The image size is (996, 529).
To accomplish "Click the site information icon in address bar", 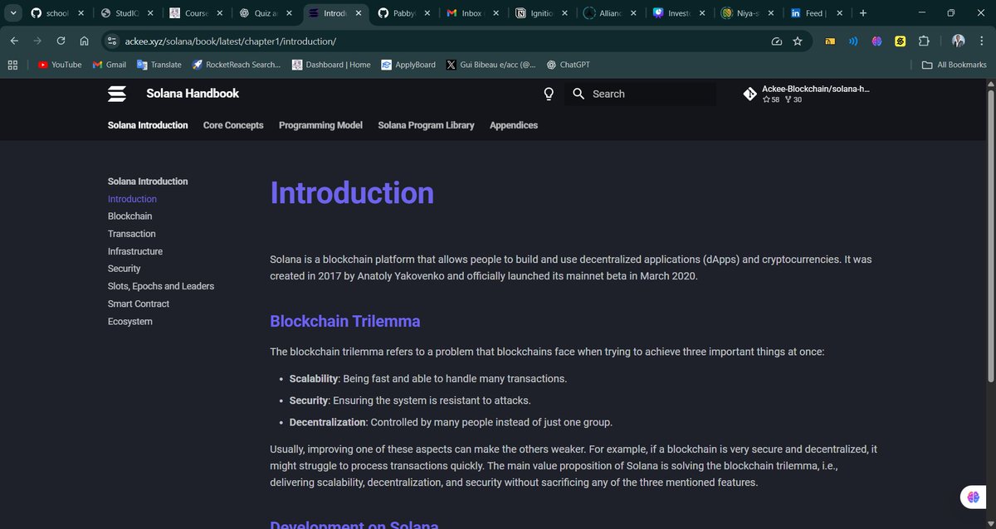I will 113,41.
